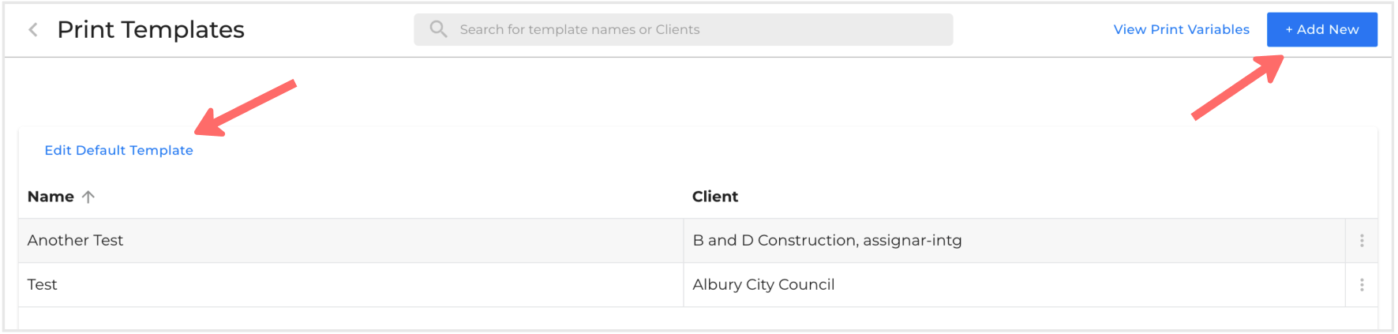Viewport: 1398px width, 334px height.
Task: Click the Albury City Council client cell
Action: pyautogui.click(x=763, y=284)
